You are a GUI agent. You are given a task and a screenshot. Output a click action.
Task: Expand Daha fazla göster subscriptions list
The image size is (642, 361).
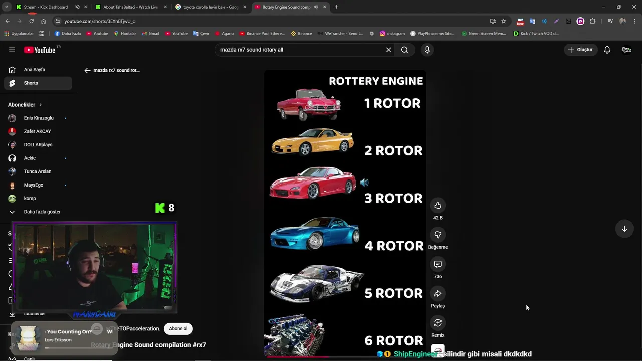(38, 212)
